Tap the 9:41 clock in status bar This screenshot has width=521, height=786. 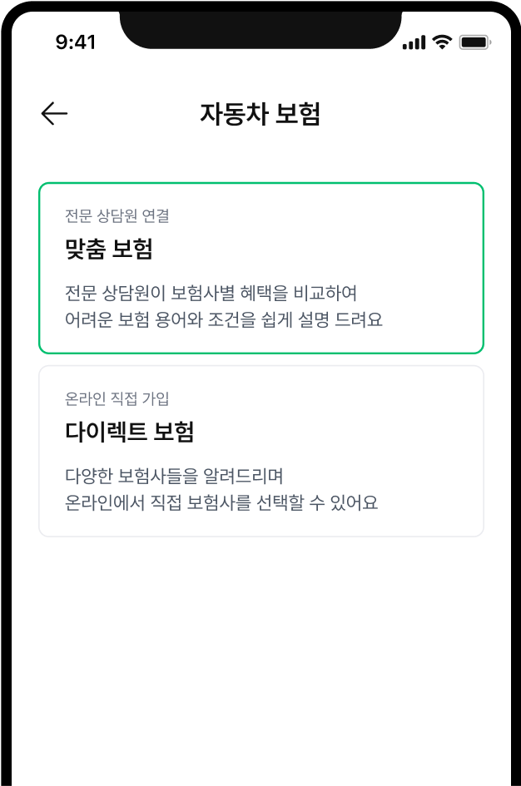pos(76,42)
